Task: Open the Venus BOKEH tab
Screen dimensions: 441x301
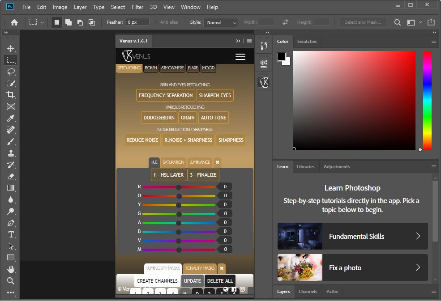Action: pyautogui.click(x=151, y=68)
